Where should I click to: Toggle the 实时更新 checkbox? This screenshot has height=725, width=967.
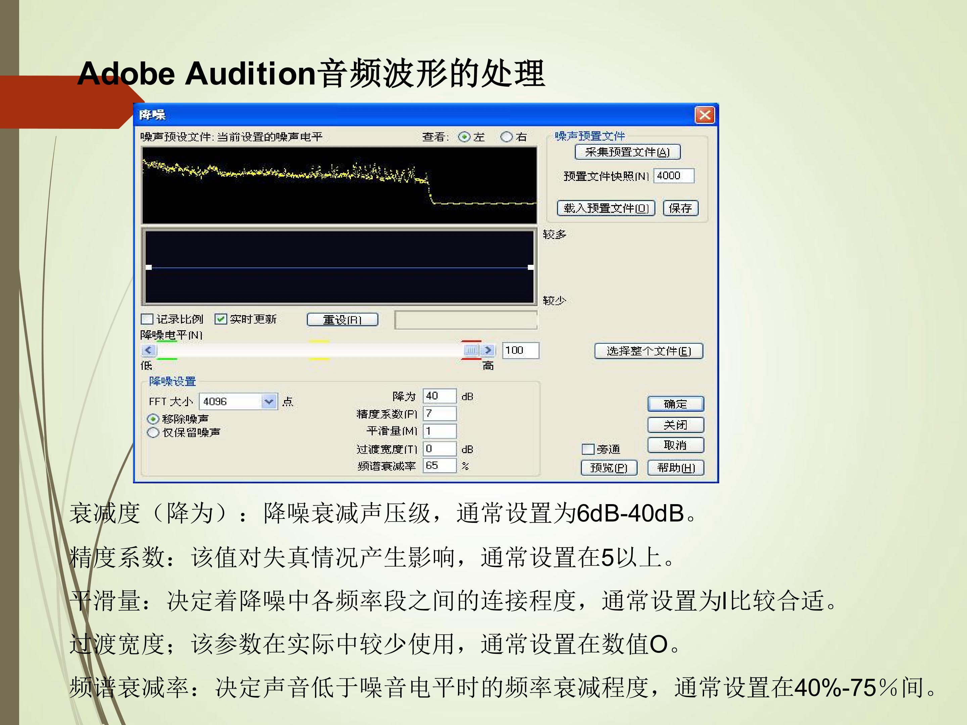point(220,319)
